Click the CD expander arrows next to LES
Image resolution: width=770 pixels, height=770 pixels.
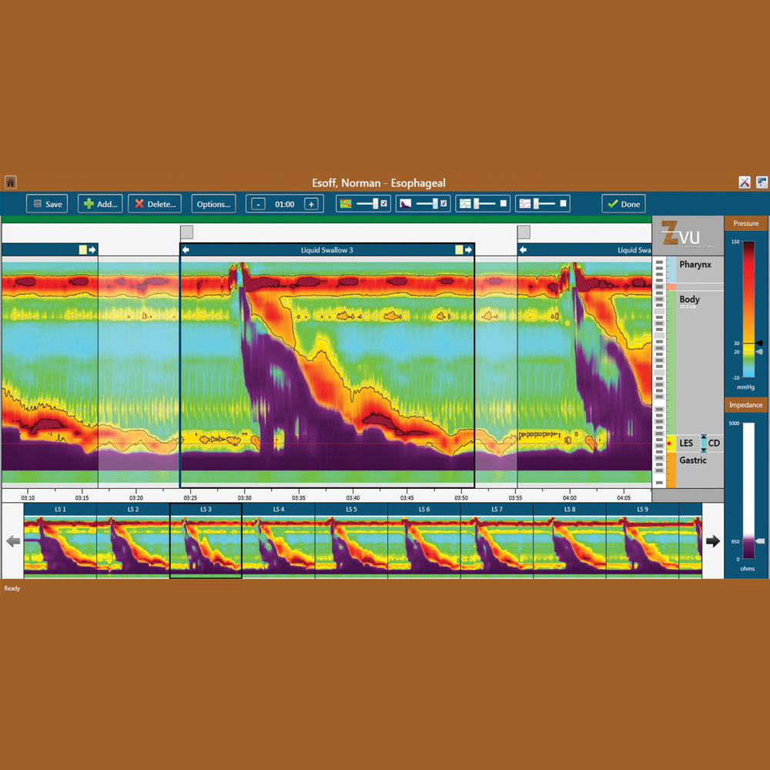pyautogui.click(x=703, y=444)
